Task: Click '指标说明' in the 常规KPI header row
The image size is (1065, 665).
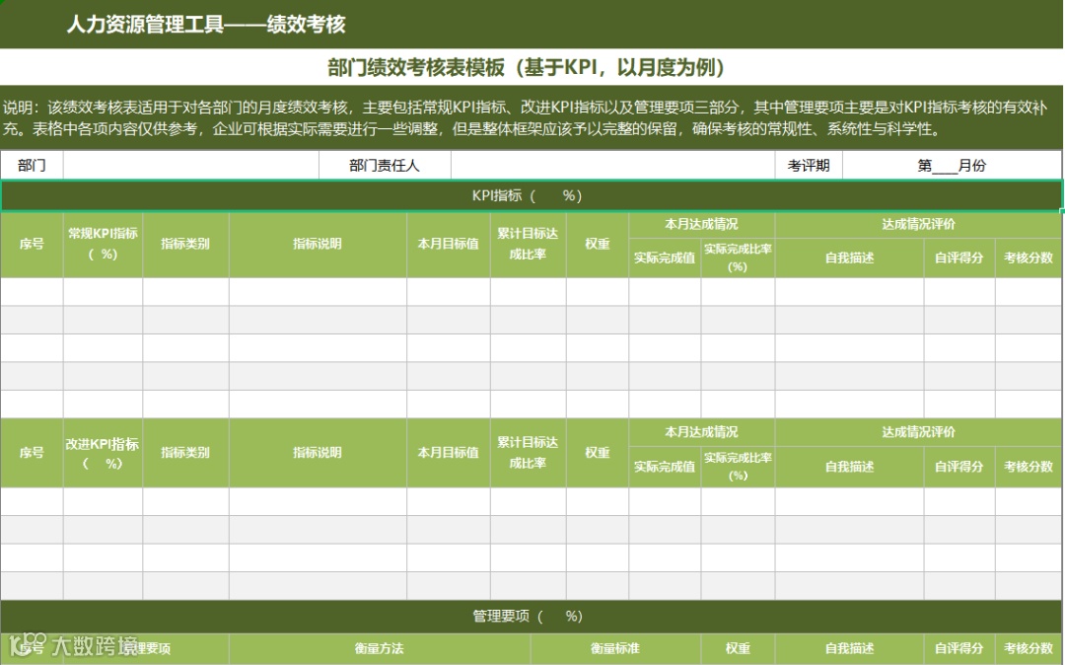Action: (x=318, y=244)
